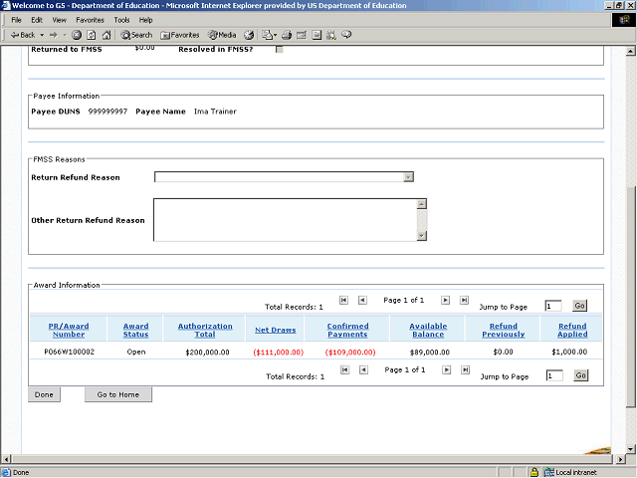Open the Favorites menu
637x478 pixels.
pyautogui.click(x=90, y=20)
